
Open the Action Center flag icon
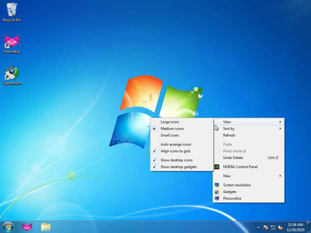265,227
